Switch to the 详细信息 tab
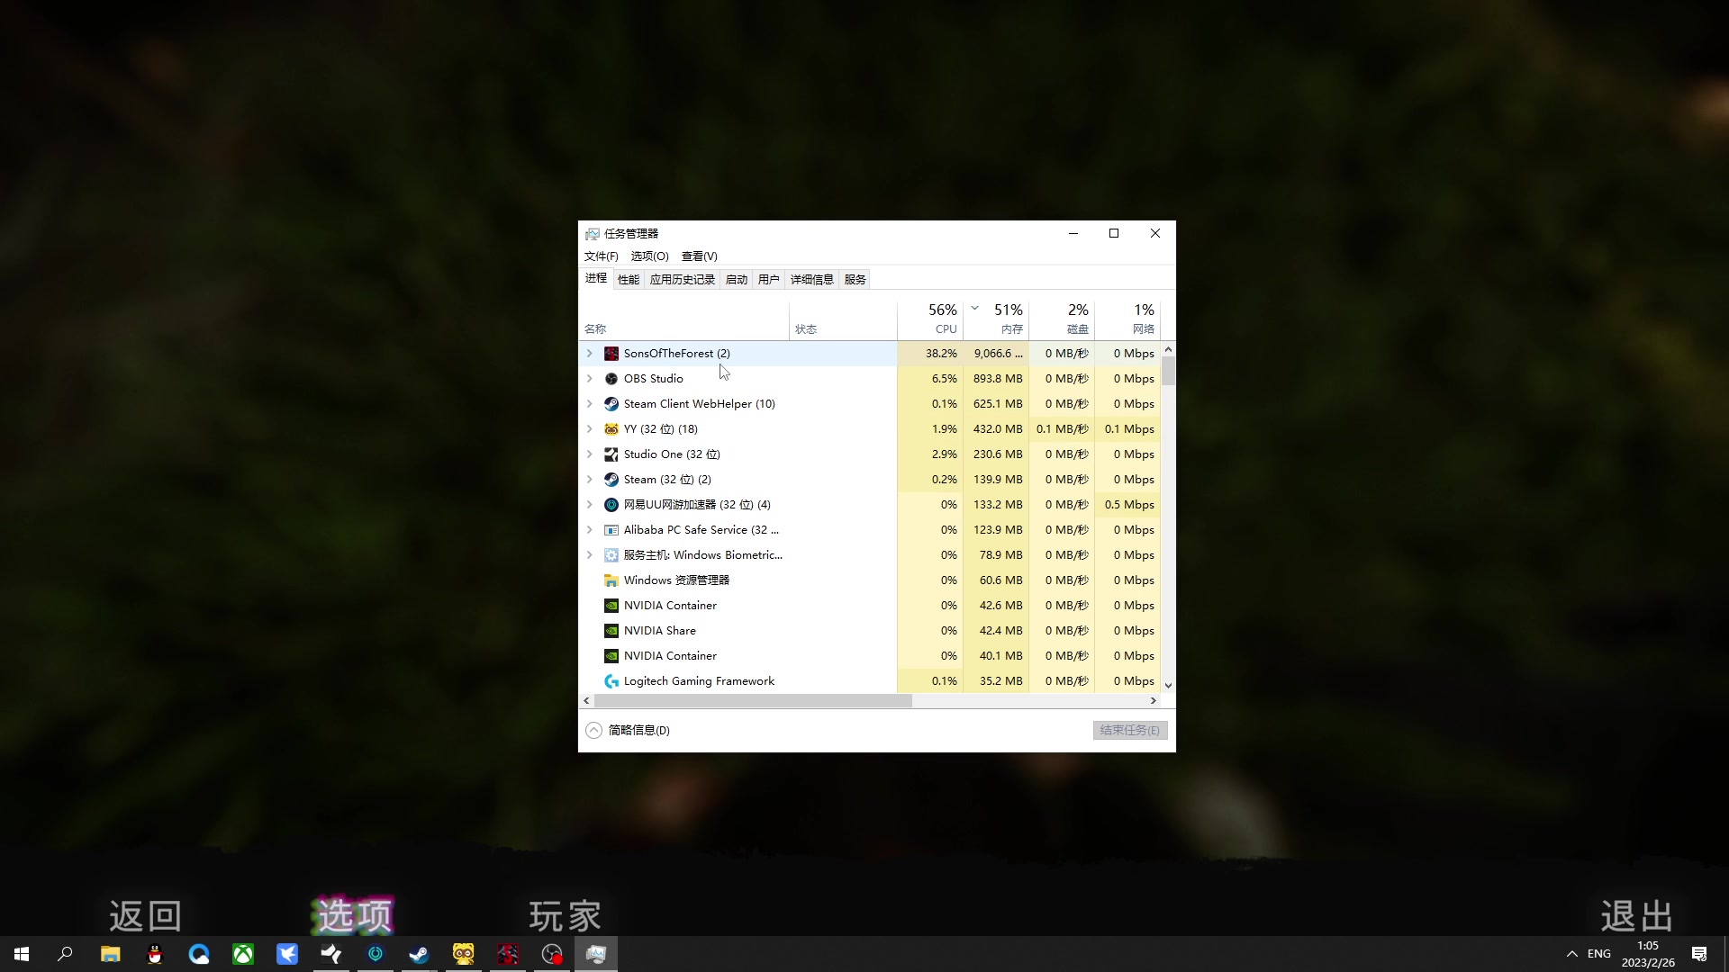1729x972 pixels. (x=811, y=280)
